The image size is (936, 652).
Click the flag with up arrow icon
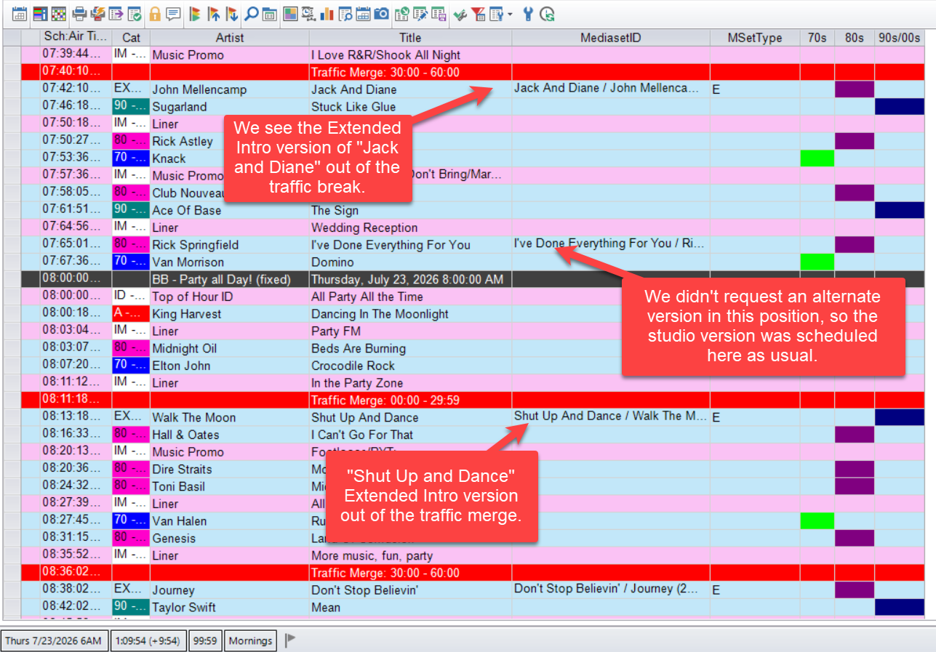(x=214, y=14)
